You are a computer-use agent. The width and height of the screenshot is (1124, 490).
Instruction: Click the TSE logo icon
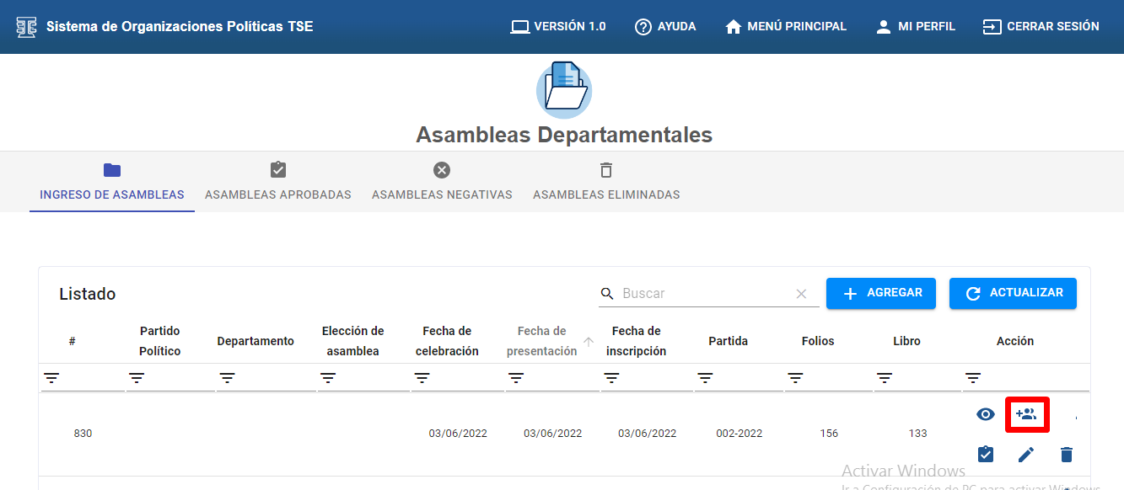[27, 27]
